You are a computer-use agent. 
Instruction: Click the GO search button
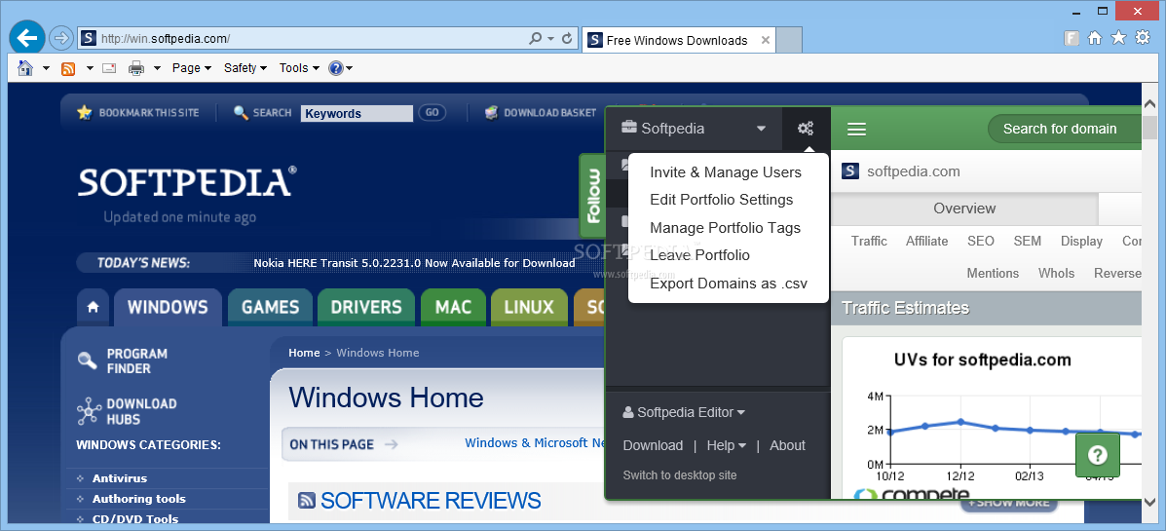(x=433, y=112)
